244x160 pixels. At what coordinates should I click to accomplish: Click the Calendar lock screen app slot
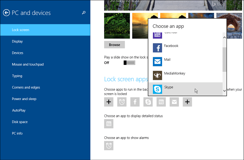[161, 102]
